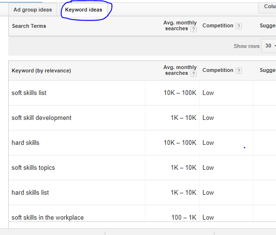Click the Search Terms column header

pos(29,26)
